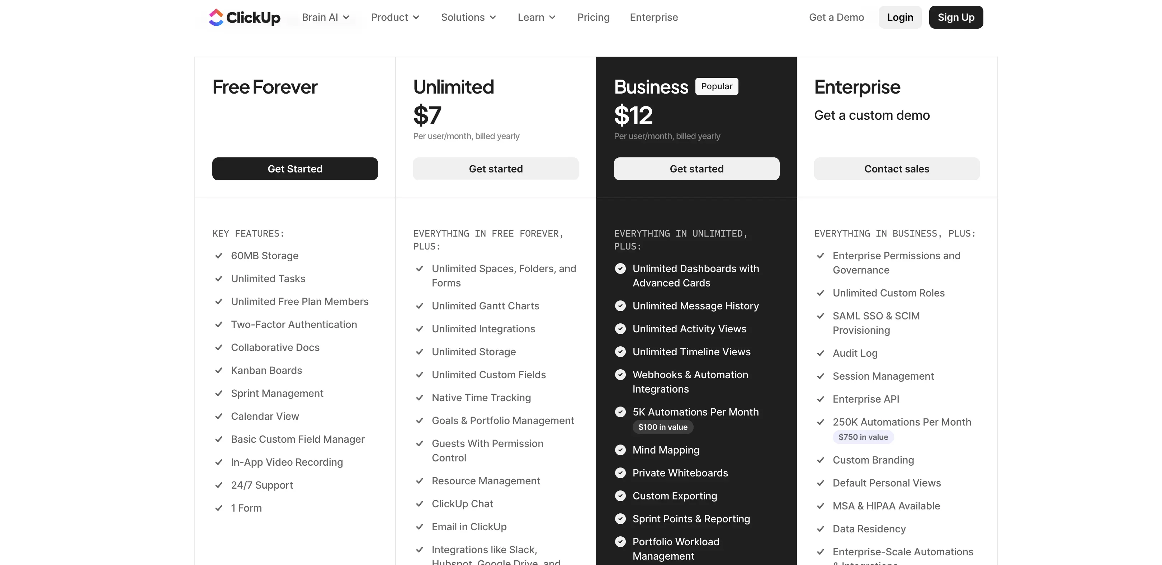Click the Enterprise plan heading
The height and width of the screenshot is (565, 1162).
pos(857,87)
